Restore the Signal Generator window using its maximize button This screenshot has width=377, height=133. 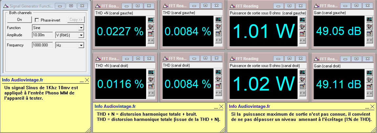71,6
